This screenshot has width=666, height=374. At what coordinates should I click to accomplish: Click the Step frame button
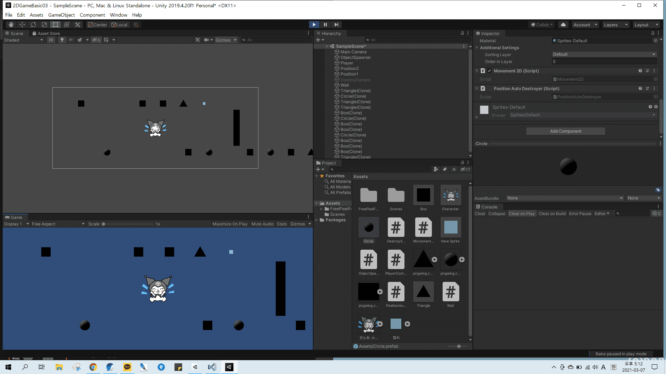tap(336, 25)
